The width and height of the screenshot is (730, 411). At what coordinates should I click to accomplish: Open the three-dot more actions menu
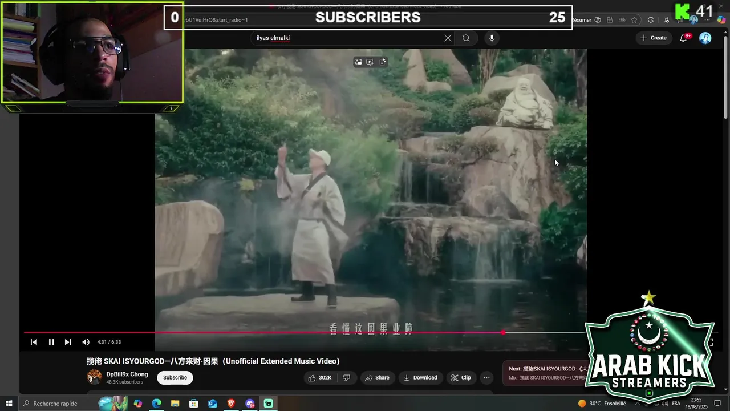click(486, 377)
